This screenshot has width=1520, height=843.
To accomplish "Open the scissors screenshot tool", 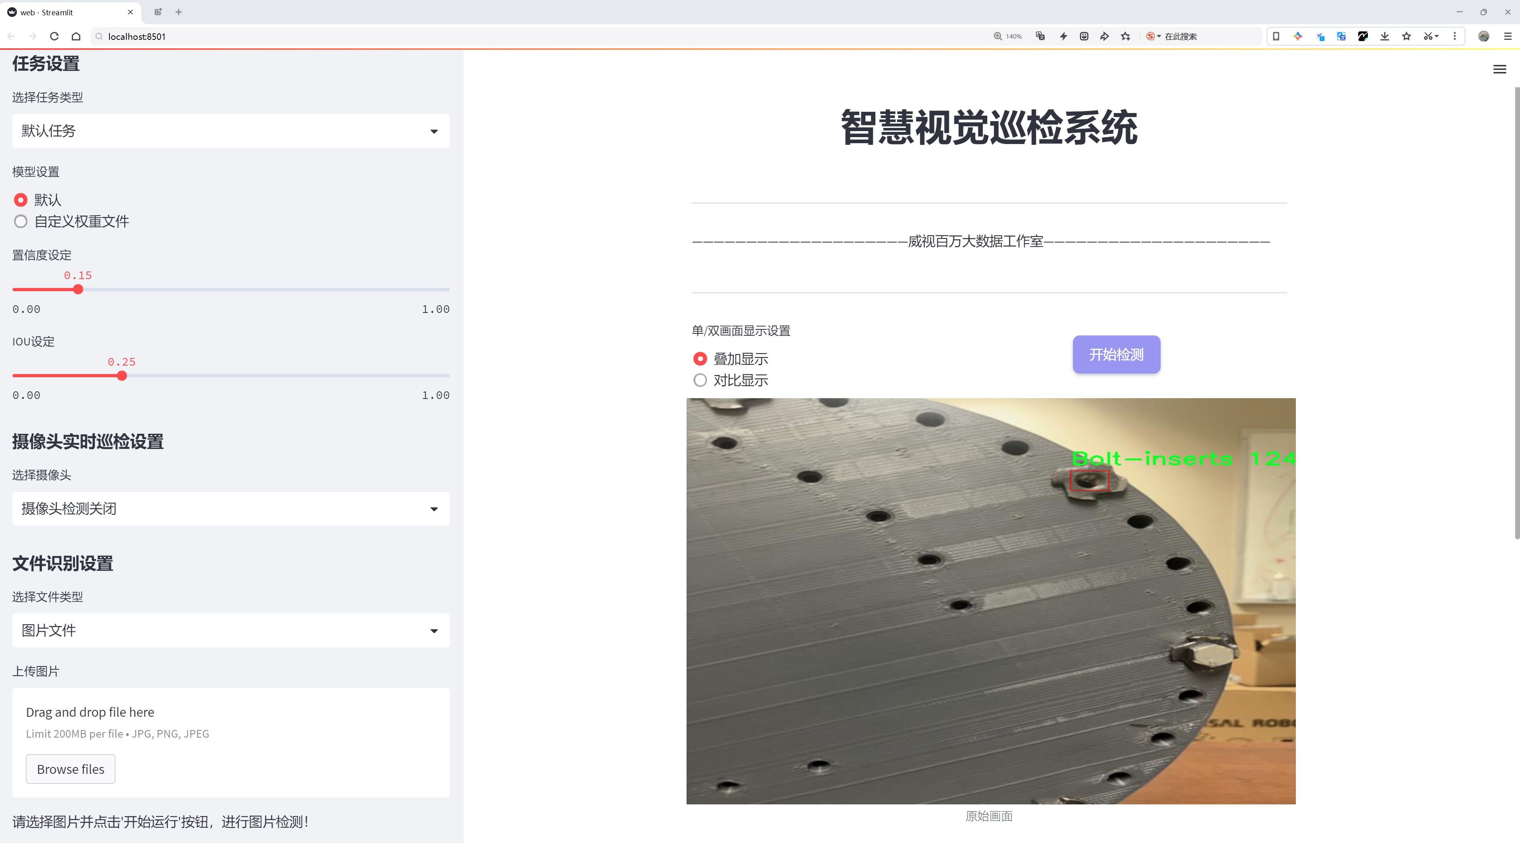I will [1430, 36].
